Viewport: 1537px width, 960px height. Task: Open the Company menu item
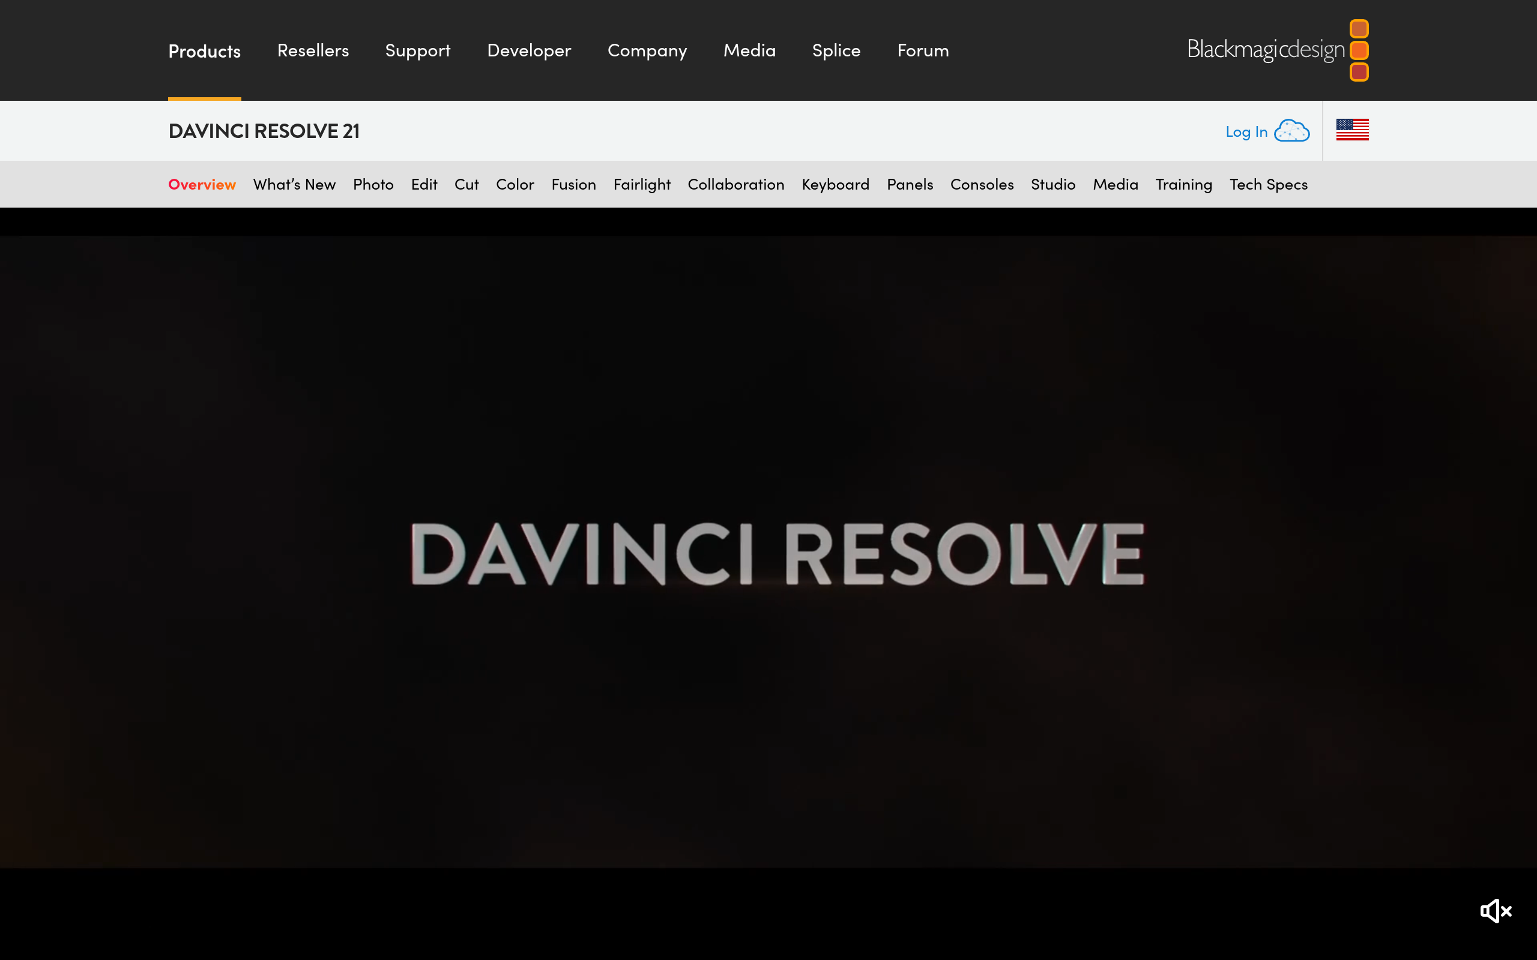(x=647, y=51)
